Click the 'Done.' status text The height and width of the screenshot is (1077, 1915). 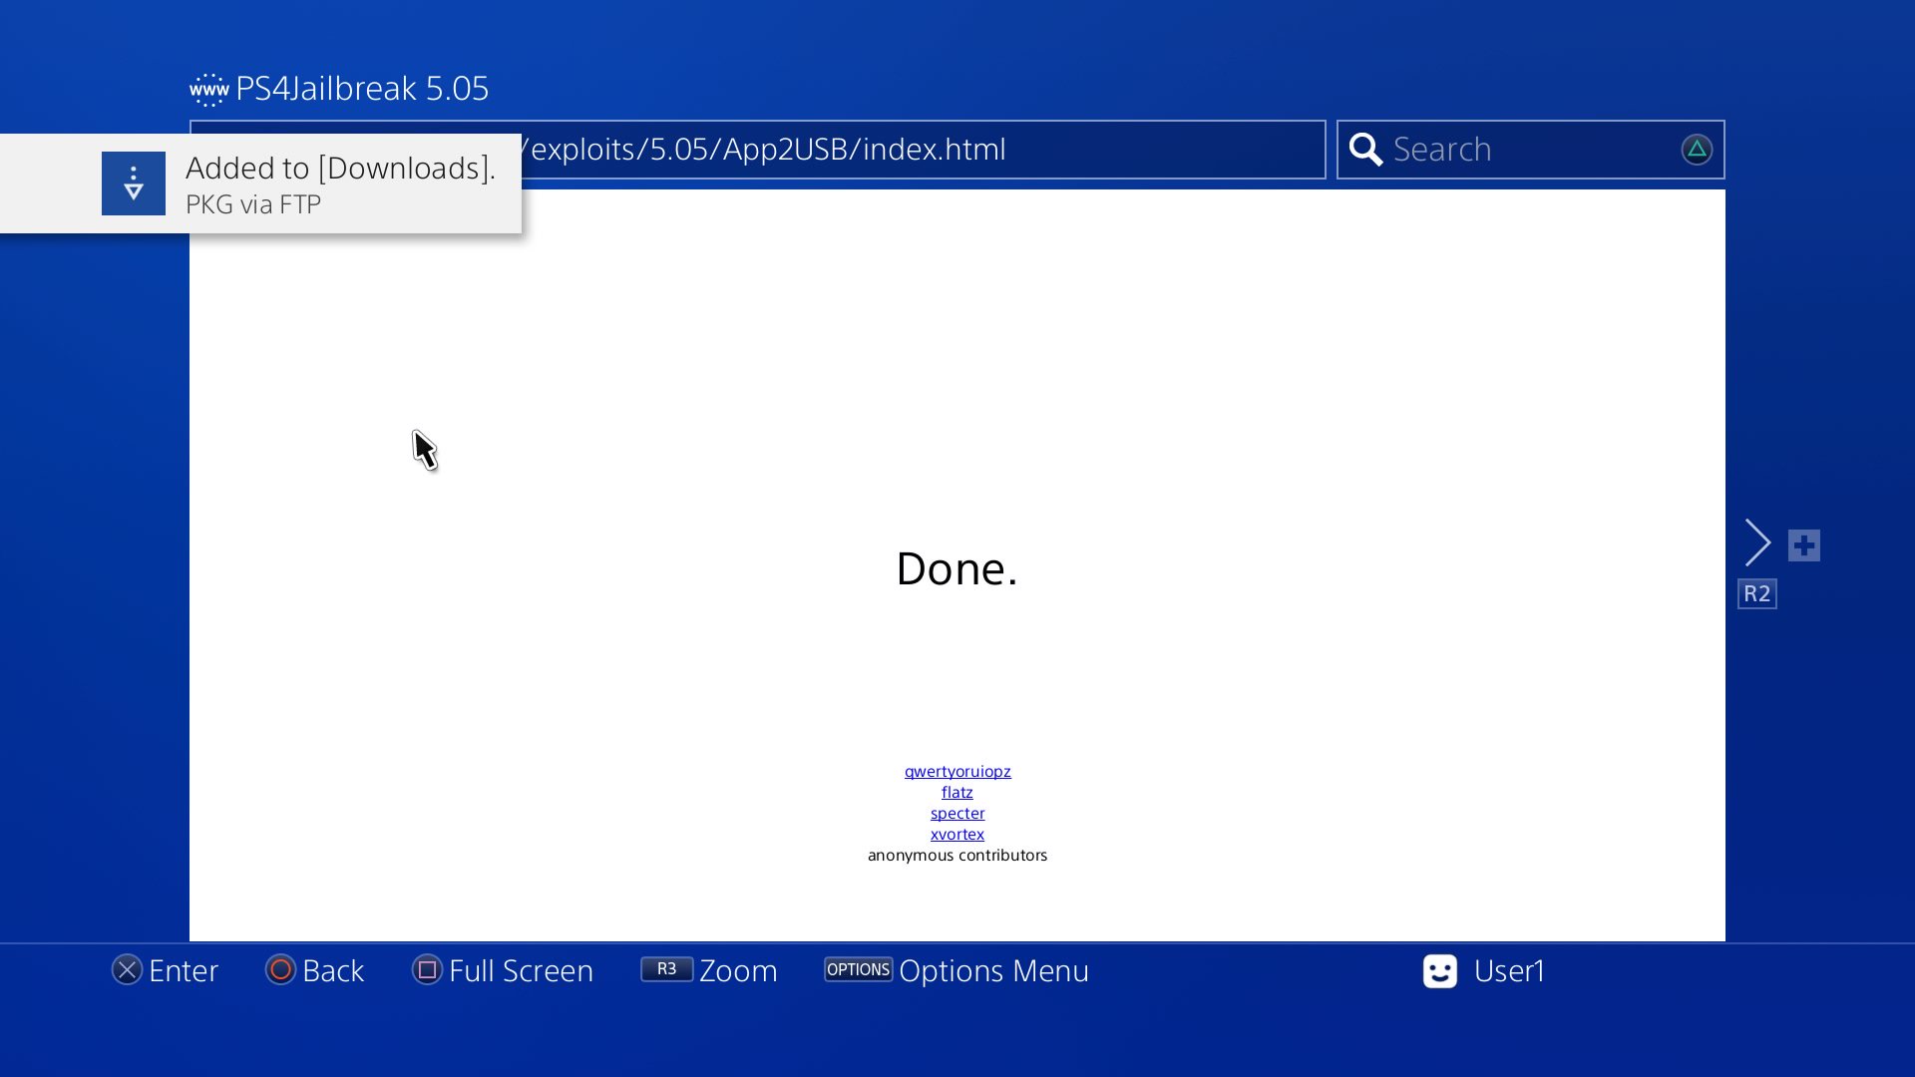[957, 568]
